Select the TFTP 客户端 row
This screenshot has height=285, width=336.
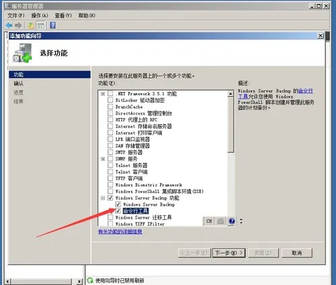pyautogui.click(x=129, y=178)
